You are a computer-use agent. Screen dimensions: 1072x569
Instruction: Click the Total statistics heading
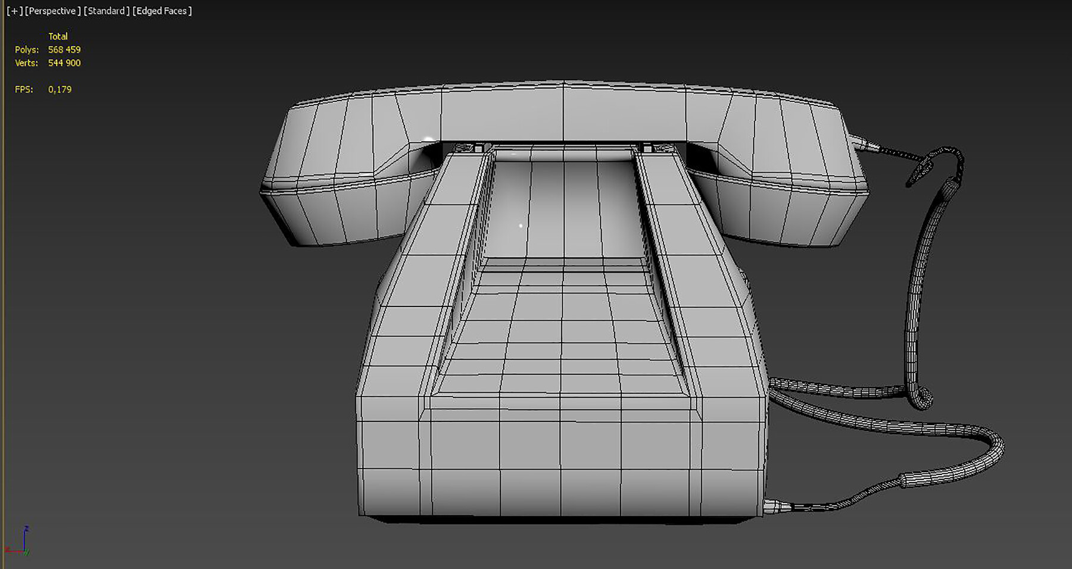pyautogui.click(x=58, y=36)
